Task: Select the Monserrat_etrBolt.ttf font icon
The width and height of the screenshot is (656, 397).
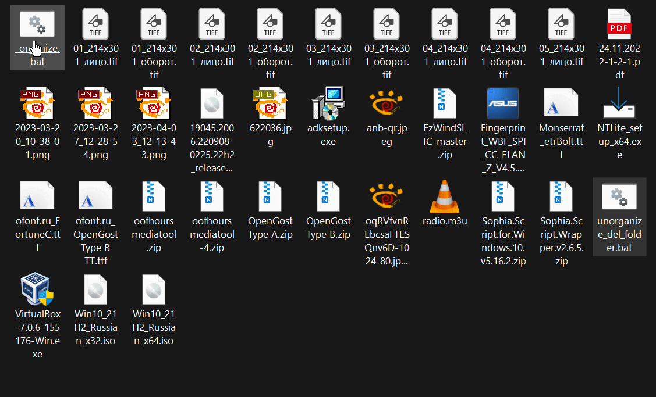Action: (x=561, y=102)
